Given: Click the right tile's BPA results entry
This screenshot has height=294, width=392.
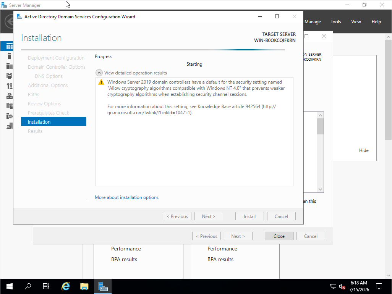Looking at the screenshot, I should (220, 260).
